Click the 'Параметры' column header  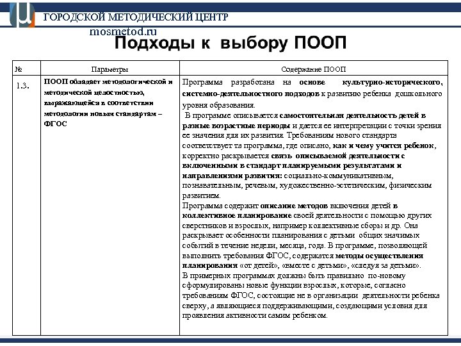pos(109,69)
